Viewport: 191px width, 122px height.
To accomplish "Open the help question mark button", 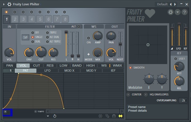I will (184, 12).
